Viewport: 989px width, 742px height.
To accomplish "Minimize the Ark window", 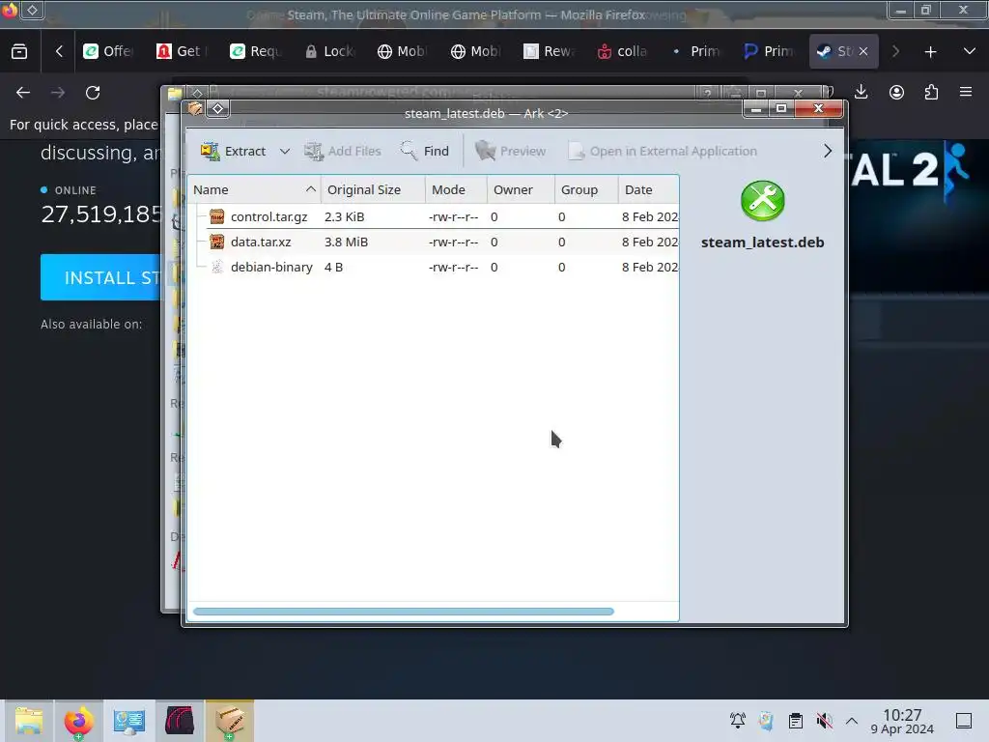I will [755, 109].
